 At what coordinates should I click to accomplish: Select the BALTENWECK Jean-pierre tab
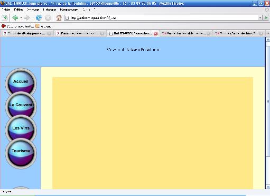(133, 33)
